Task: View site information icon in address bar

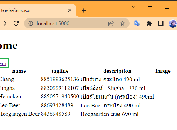Action: (x=30, y=23)
